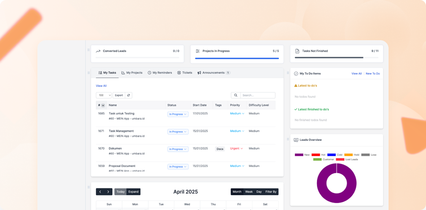Sort by the Start Date column header
Screen dimensions: 426x210
click(200, 105)
